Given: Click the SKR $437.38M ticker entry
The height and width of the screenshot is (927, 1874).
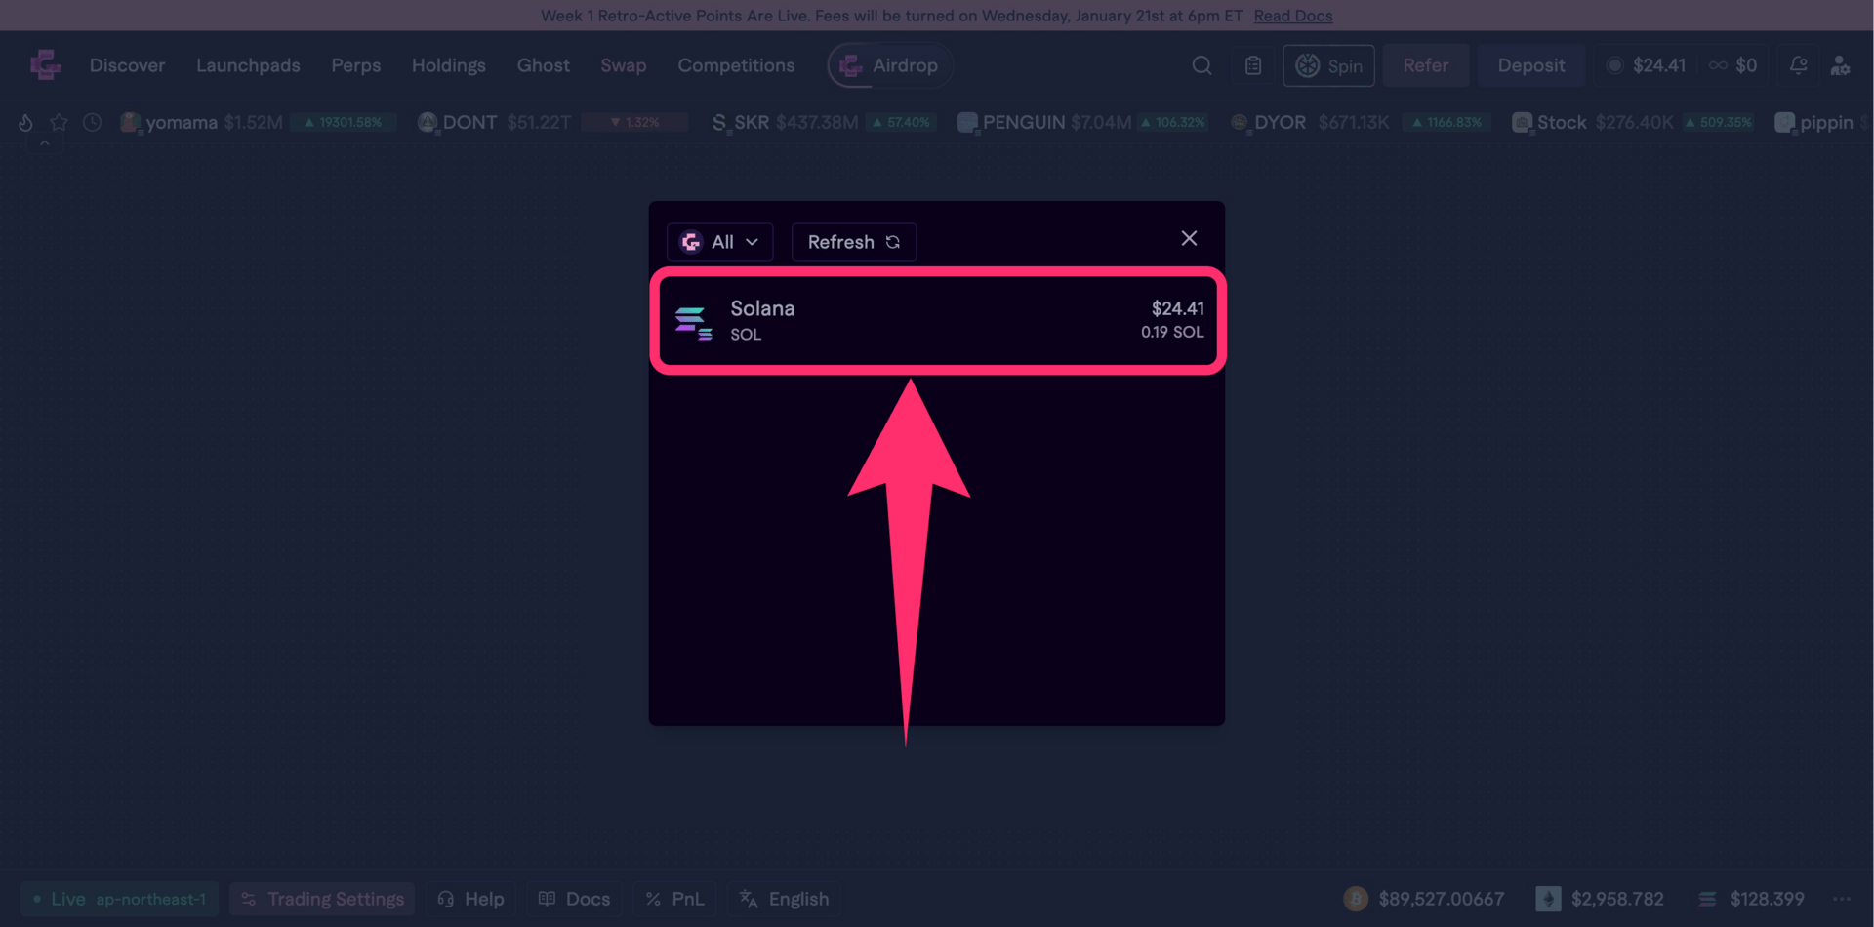Looking at the screenshot, I should tap(822, 122).
